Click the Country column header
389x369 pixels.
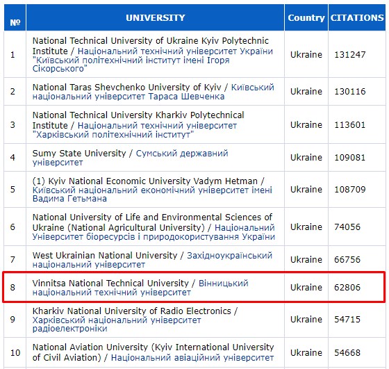pyautogui.click(x=306, y=17)
